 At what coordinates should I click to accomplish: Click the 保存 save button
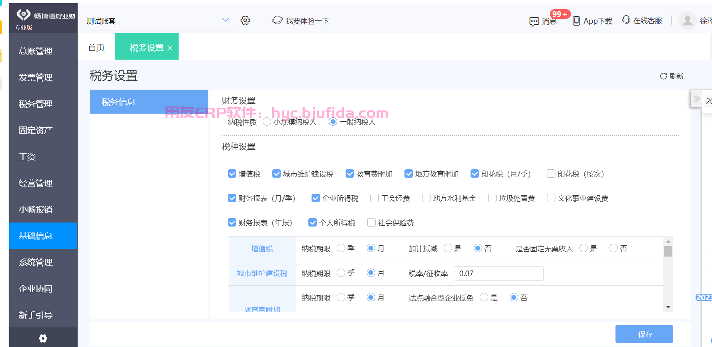click(x=644, y=334)
